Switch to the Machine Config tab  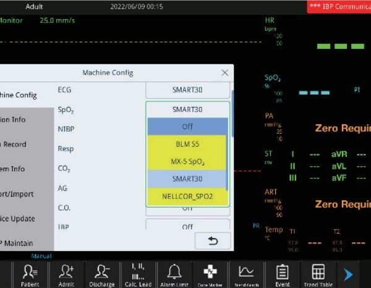point(26,95)
